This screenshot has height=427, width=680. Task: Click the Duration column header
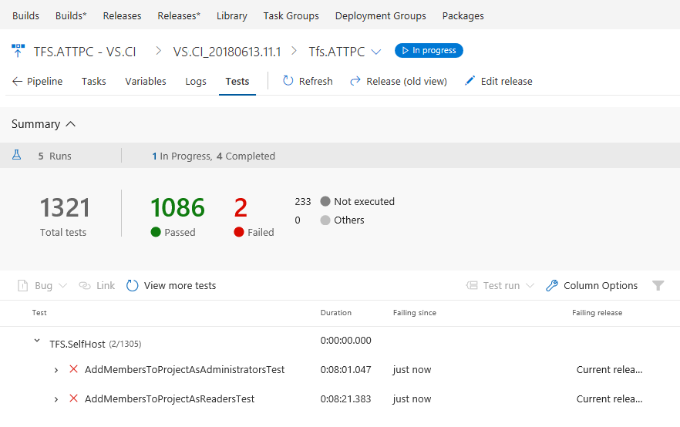335,313
